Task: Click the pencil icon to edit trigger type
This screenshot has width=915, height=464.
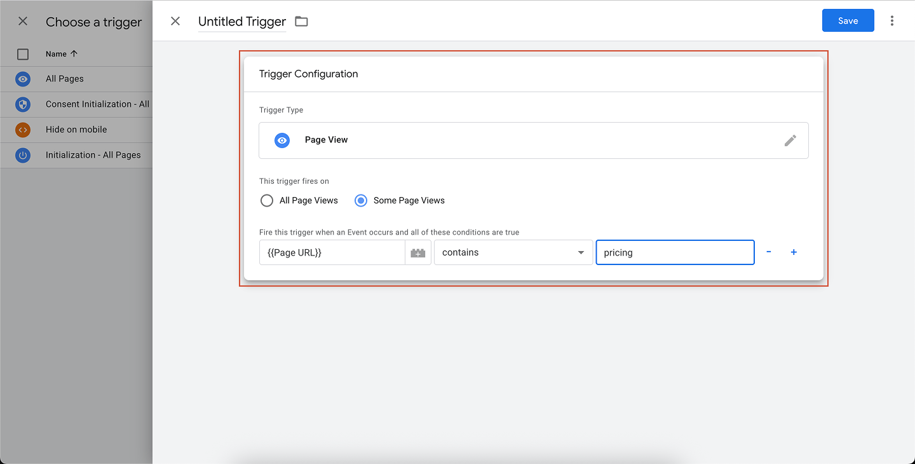Action: point(790,140)
